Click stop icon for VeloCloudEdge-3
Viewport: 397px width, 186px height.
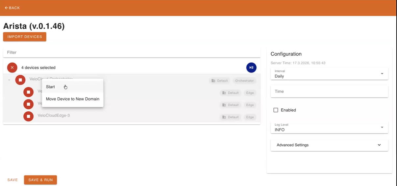coord(29,116)
